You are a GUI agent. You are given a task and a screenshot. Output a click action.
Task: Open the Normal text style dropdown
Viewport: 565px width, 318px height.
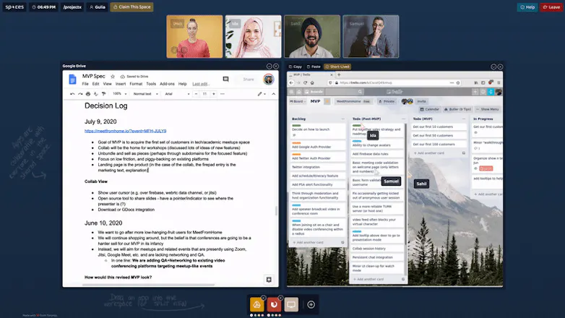point(145,94)
